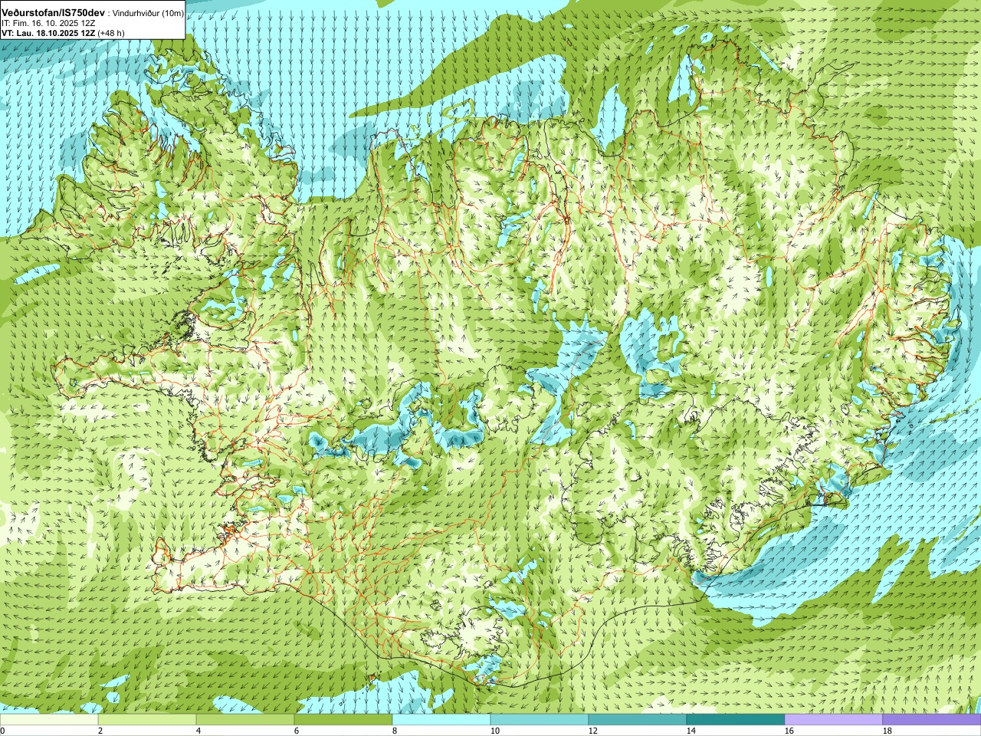The height and width of the screenshot is (736, 981).
Task: Click the 4–6 m/s green legend swatch
Action: 245,721
